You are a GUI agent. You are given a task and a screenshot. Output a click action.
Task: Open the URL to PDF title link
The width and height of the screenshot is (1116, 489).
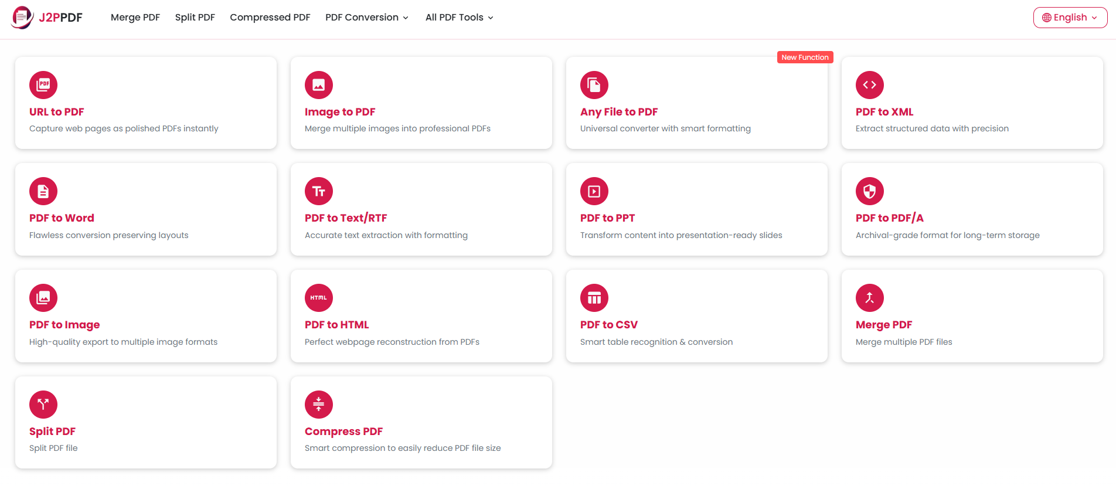click(x=57, y=112)
